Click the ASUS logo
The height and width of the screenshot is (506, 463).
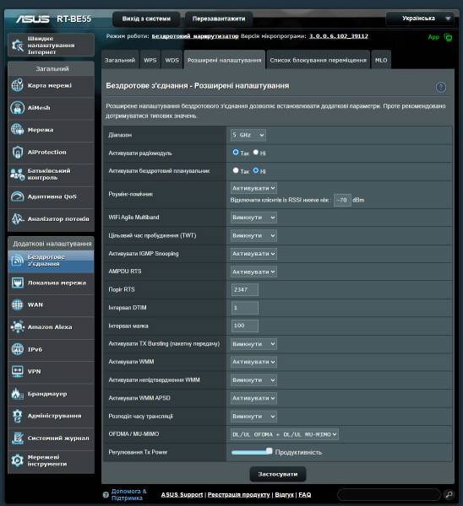(32, 19)
